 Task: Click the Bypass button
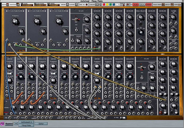(x=9, y=123)
